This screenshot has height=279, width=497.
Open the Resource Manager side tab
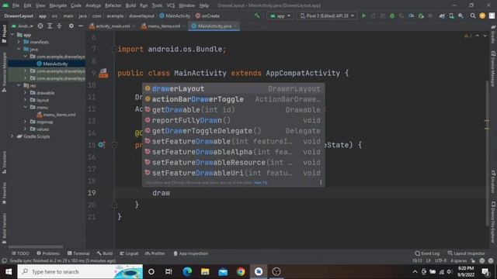[4, 73]
